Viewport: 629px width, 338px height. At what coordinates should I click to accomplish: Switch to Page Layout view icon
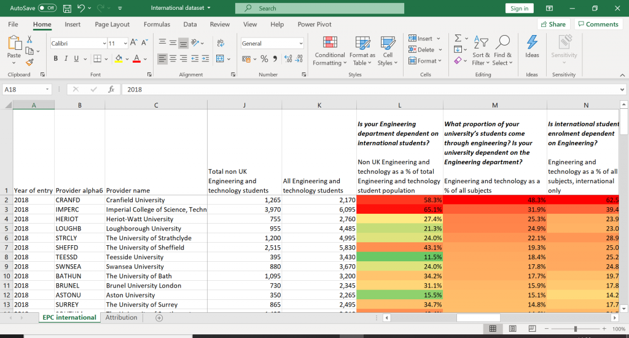[x=513, y=329]
